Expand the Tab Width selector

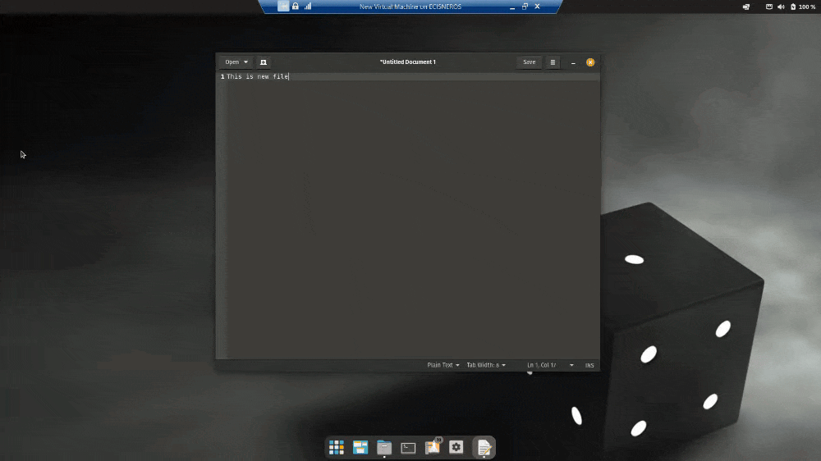click(486, 365)
